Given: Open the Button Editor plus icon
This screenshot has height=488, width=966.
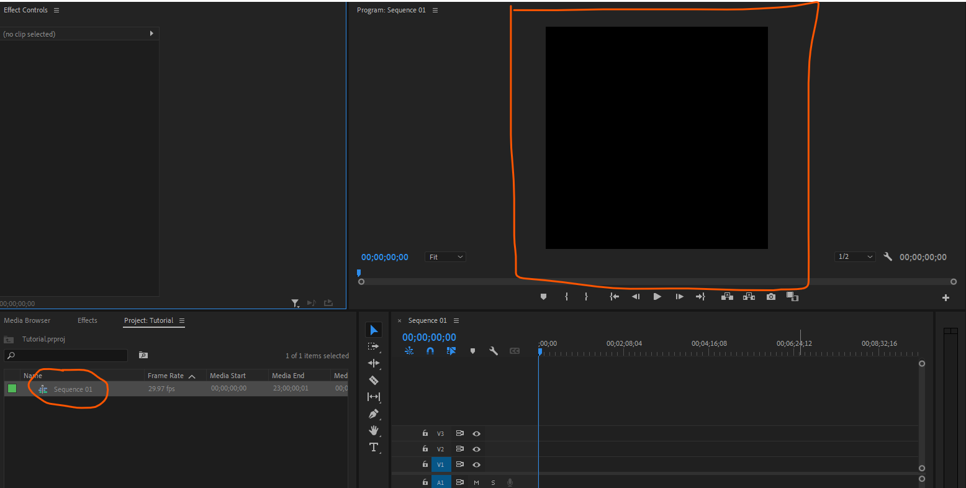Looking at the screenshot, I should (x=946, y=298).
